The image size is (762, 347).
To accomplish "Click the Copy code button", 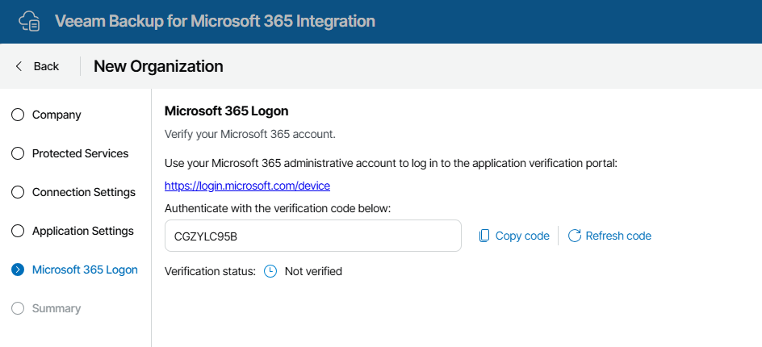I will tap(513, 236).
